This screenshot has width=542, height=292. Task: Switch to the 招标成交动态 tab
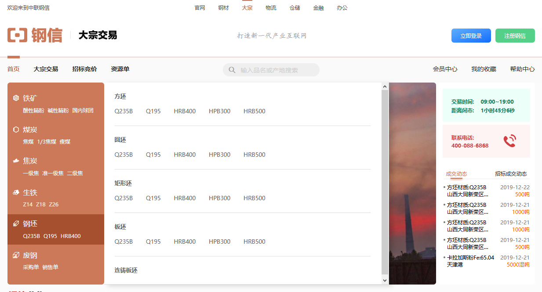point(510,174)
